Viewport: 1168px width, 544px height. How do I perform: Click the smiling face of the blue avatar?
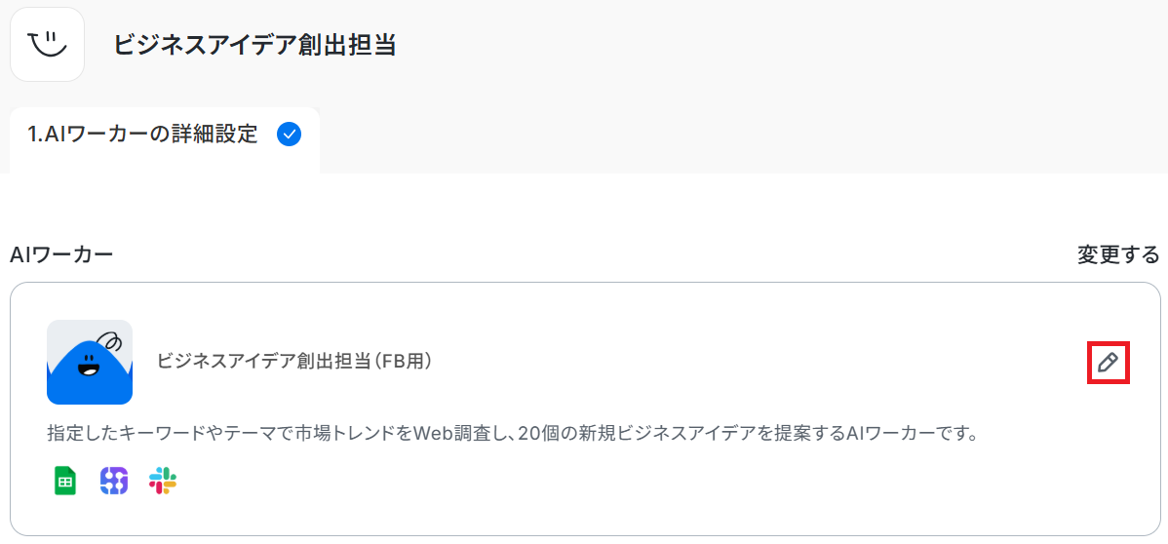(88, 367)
